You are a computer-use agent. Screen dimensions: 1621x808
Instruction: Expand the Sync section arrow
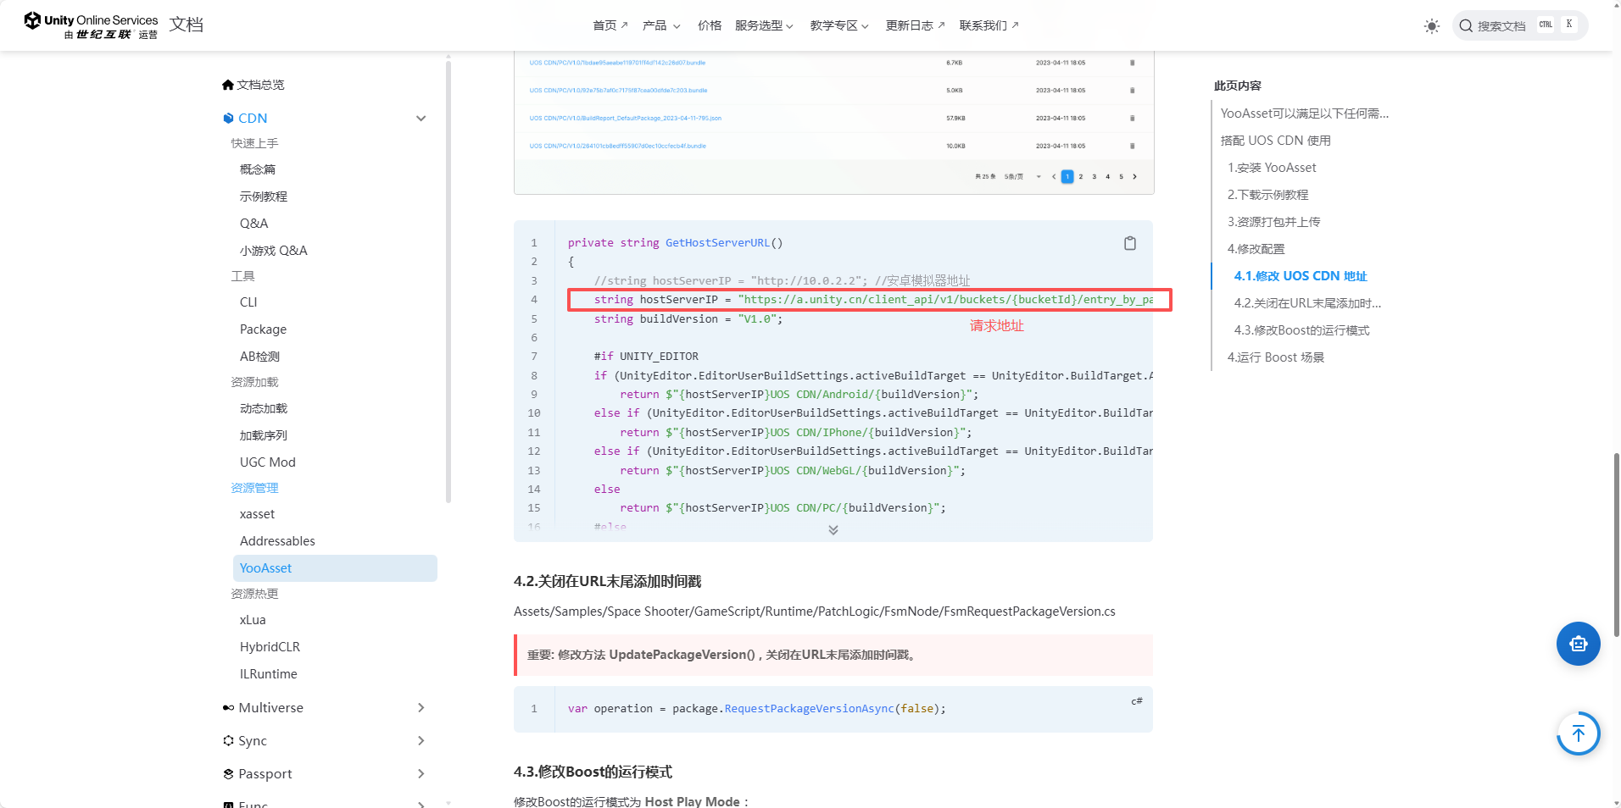[421, 741]
